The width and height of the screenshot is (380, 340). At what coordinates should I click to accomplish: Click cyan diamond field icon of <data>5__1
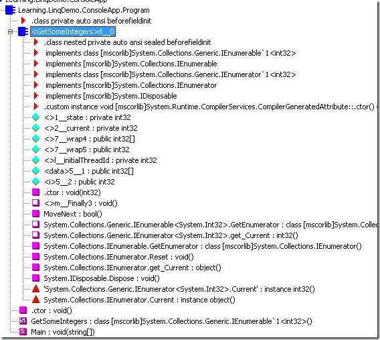click(36, 171)
